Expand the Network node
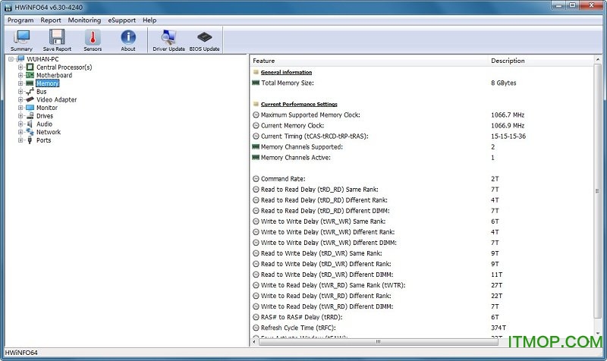The width and height of the screenshot is (607, 361). (20, 132)
